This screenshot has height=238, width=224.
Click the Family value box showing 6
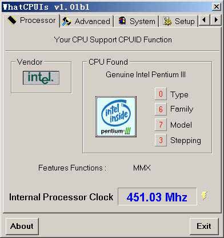(161, 109)
